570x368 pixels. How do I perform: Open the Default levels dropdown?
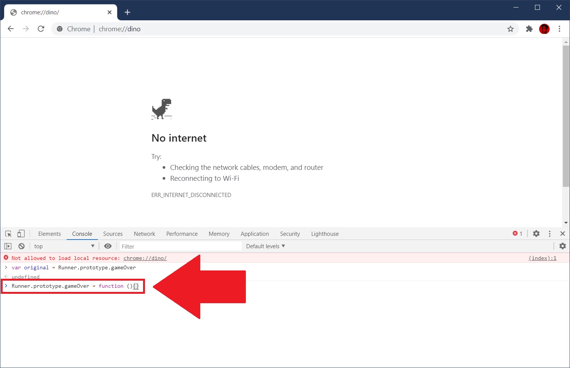coord(265,246)
